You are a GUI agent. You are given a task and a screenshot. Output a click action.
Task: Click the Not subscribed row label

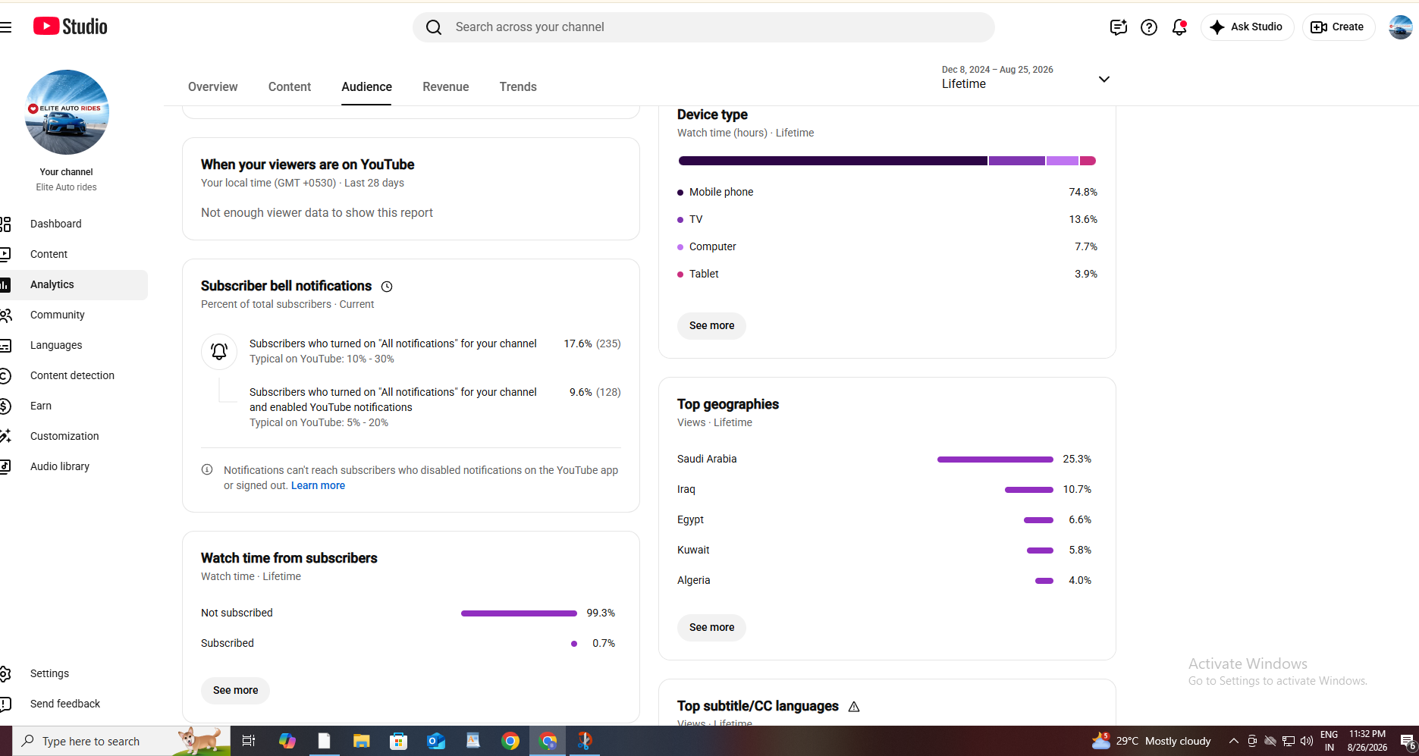click(237, 613)
